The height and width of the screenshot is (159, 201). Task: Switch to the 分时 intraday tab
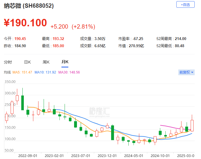[8, 62]
